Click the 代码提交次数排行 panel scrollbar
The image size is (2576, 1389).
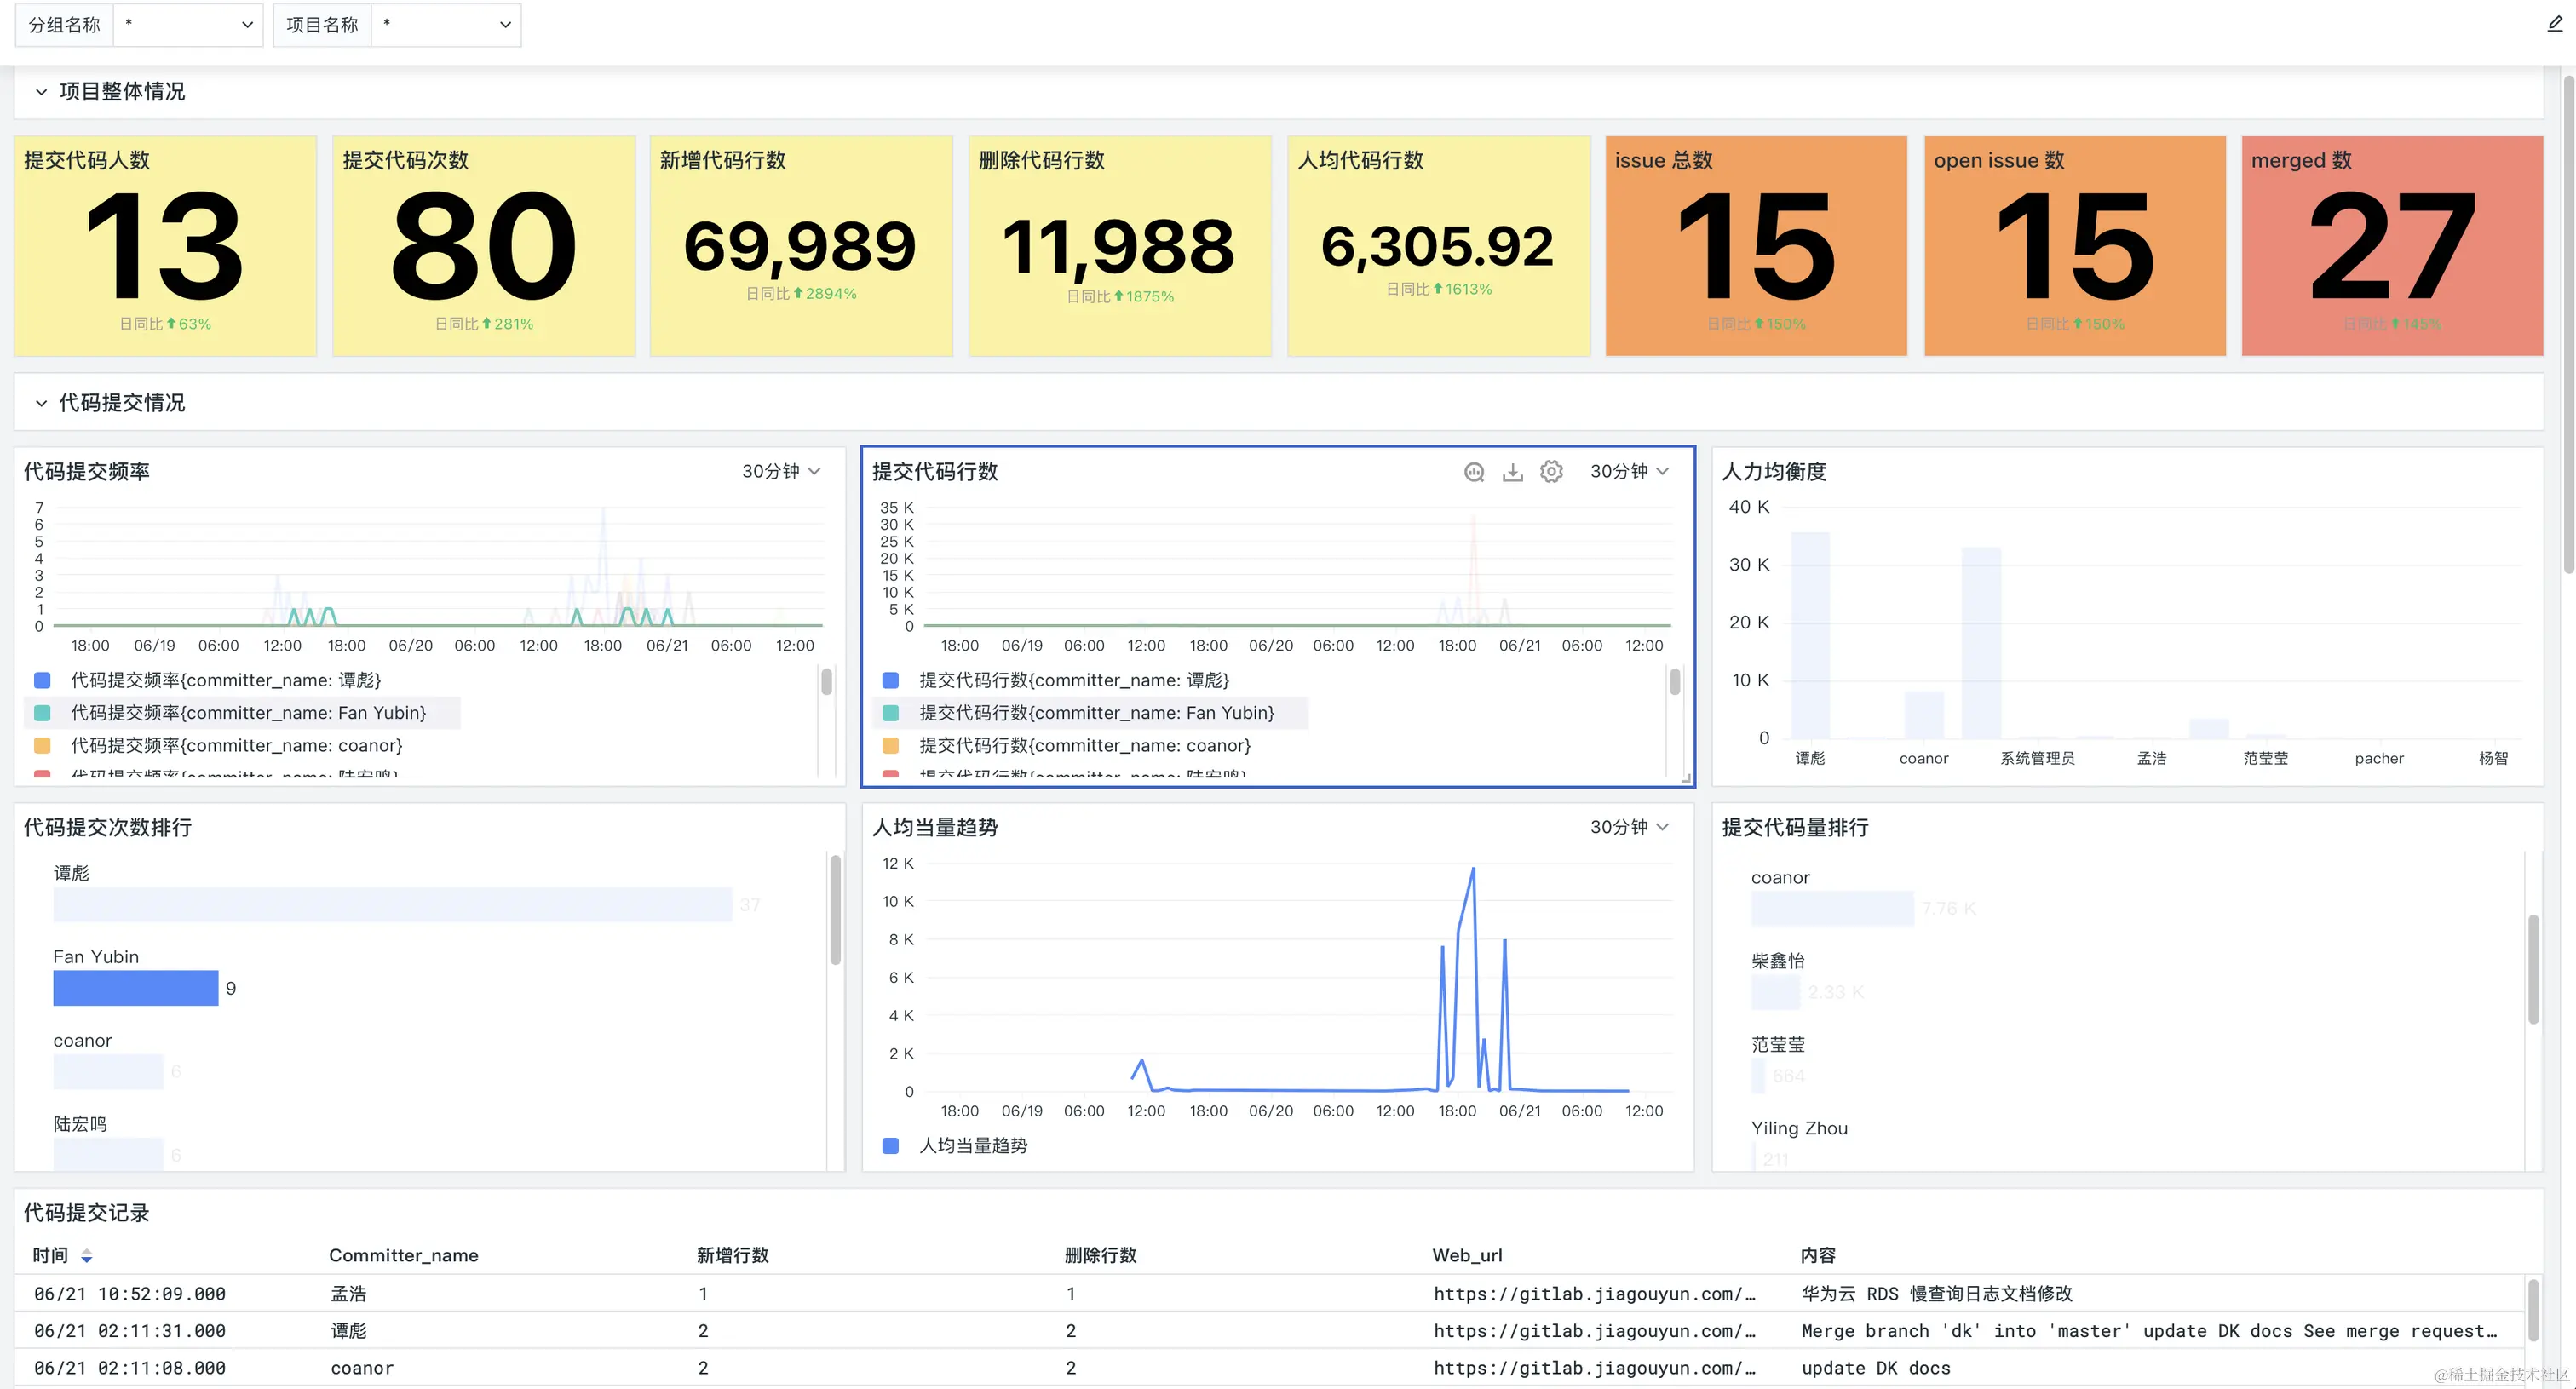pyautogui.click(x=835, y=910)
